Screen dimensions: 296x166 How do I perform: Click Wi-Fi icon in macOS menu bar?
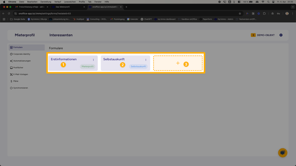coord(263,2)
